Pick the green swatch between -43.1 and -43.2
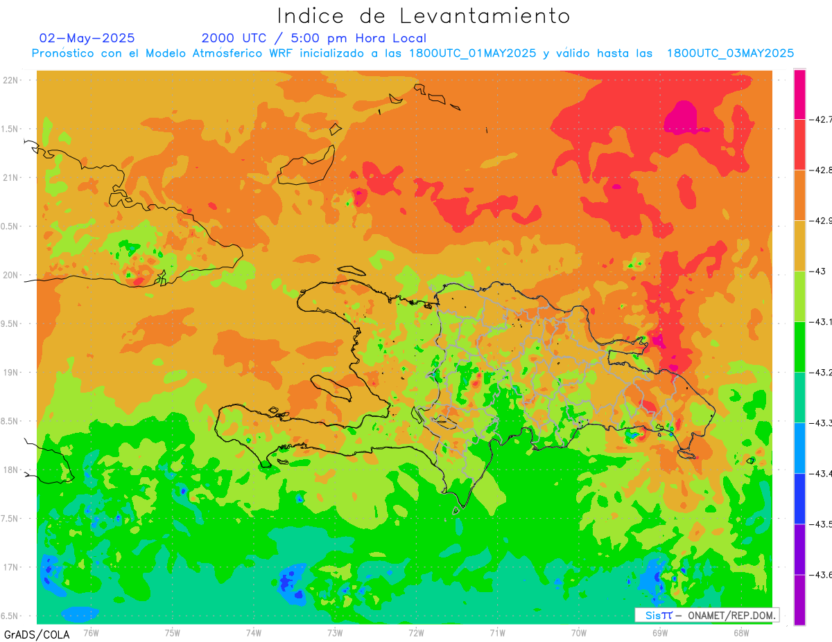 (799, 346)
